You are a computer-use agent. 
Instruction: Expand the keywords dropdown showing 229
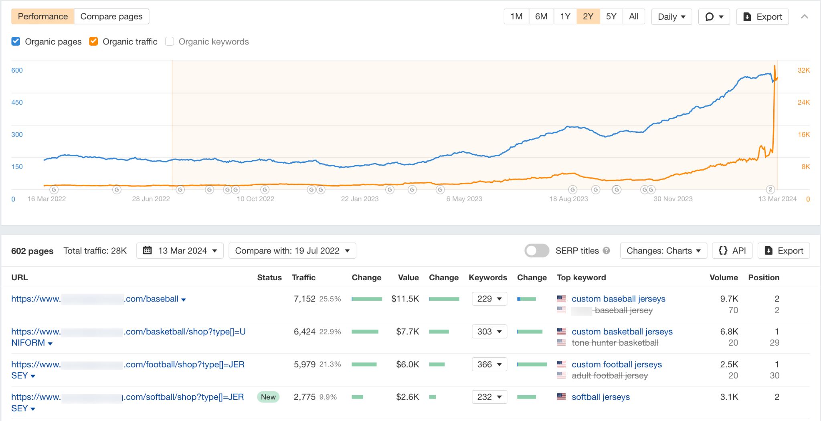[489, 298]
